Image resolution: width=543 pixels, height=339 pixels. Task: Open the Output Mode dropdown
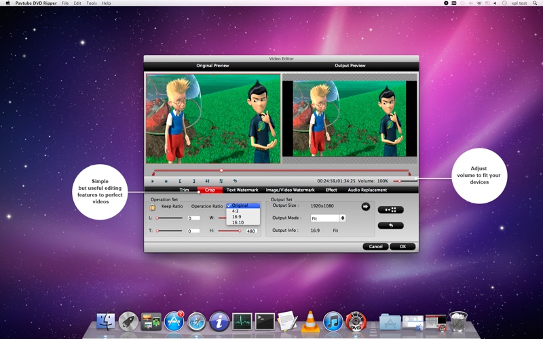[x=328, y=218]
